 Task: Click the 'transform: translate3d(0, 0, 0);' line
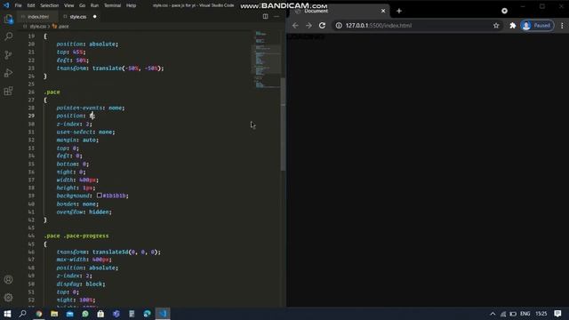[108, 252]
